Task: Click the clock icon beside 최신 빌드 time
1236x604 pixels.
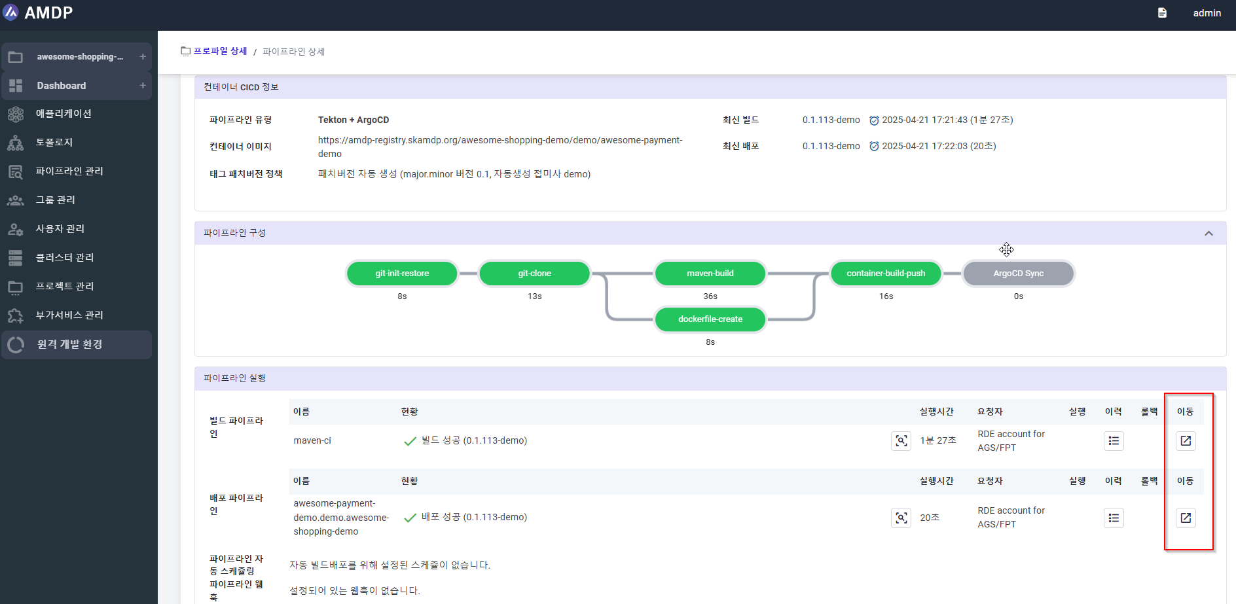Action: 874,120
